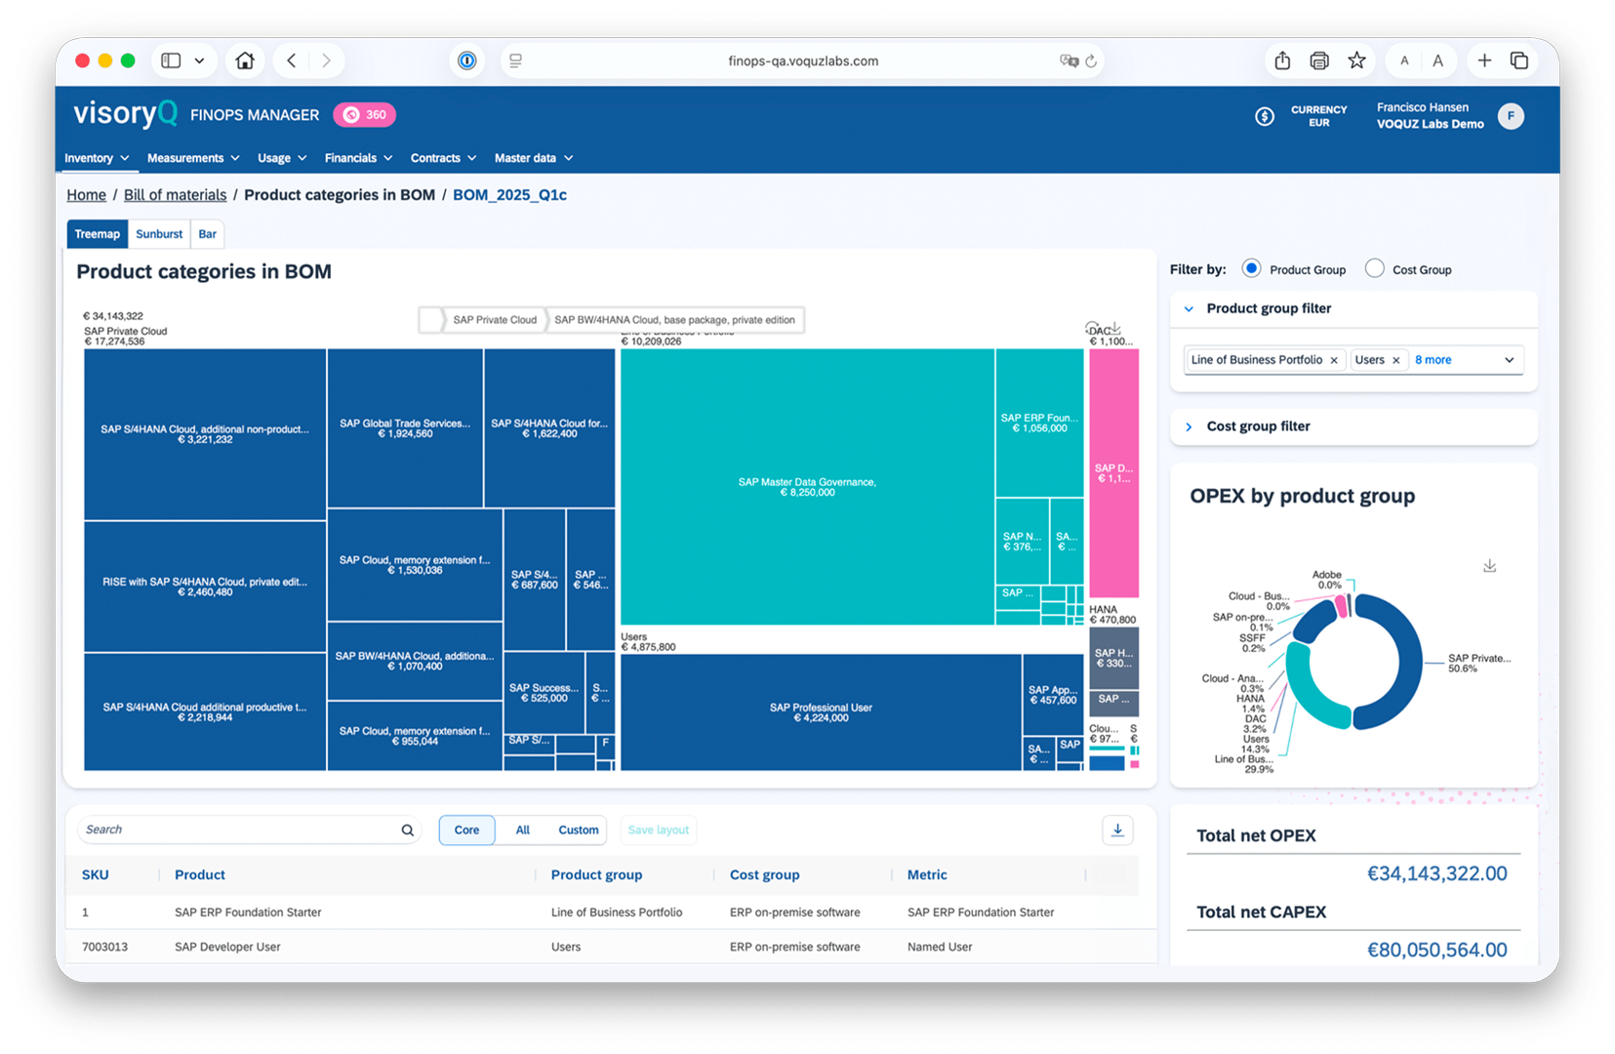Click the visoryQ logo
Viewport: 1615px width, 1054px height.
(x=125, y=114)
